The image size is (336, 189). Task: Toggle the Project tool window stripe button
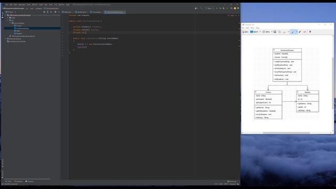2,15
